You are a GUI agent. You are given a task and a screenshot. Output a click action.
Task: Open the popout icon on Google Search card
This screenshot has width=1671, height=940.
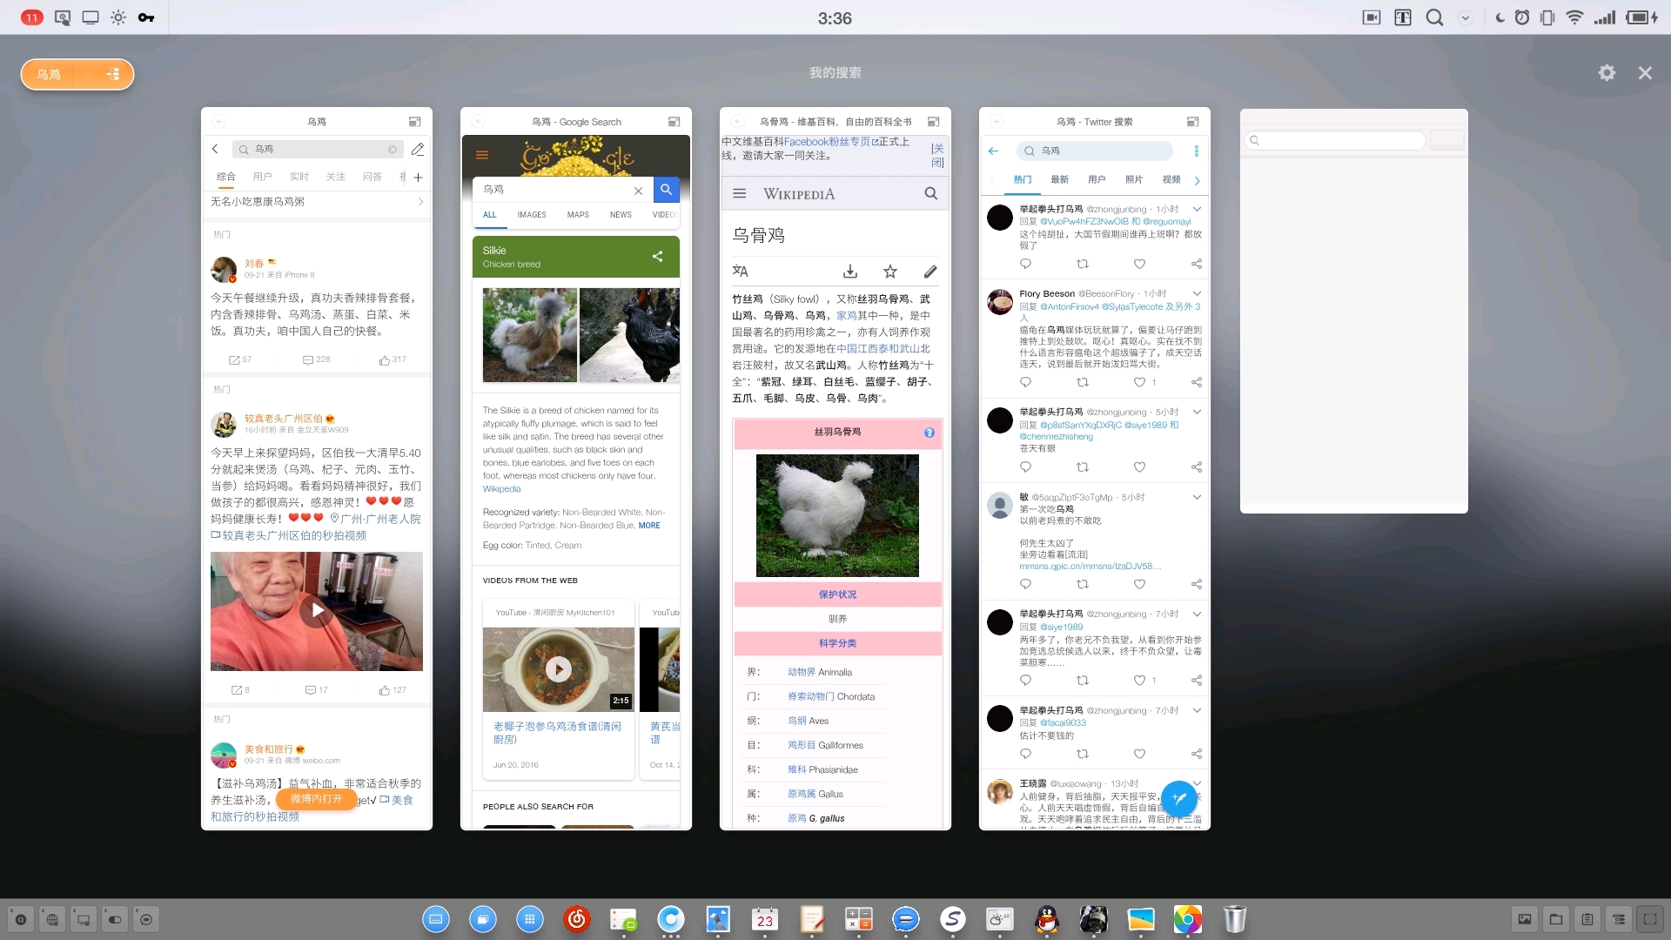(674, 122)
